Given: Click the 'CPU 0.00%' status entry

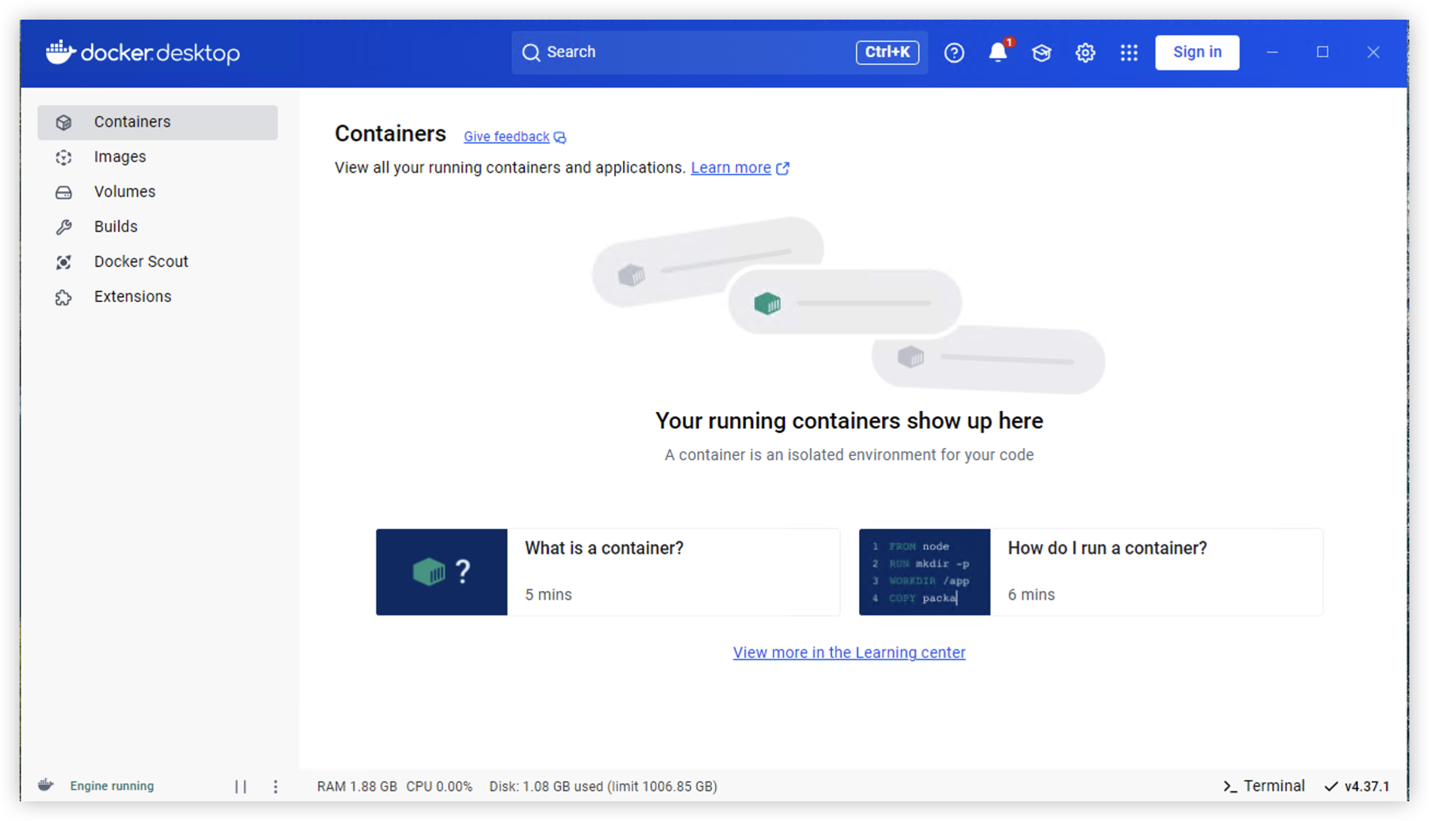Looking at the screenshot, I should point(439,787).
